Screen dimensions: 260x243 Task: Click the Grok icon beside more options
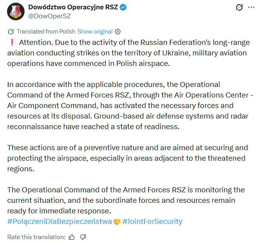click(x=239, y=7)
